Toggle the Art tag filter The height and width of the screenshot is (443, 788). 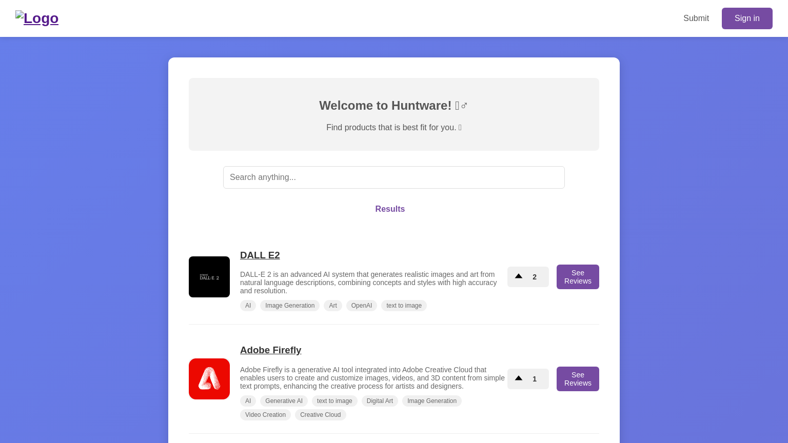click(x=333, y=306)
